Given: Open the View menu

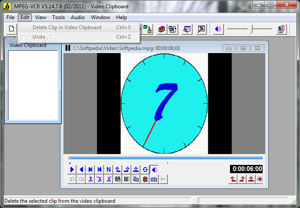Looking at the screenshot, I should click(40, 17).
